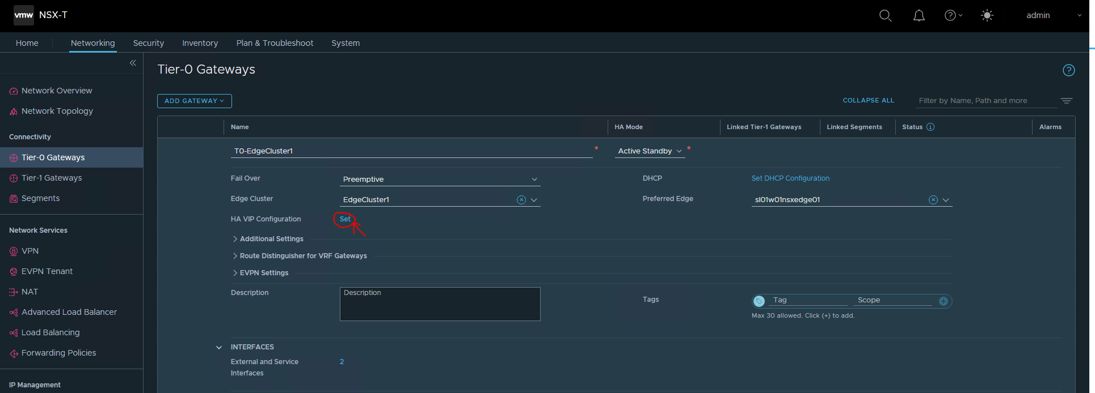Edit the gateway name T0-EdgeCluster1 field

coord(412,151)
